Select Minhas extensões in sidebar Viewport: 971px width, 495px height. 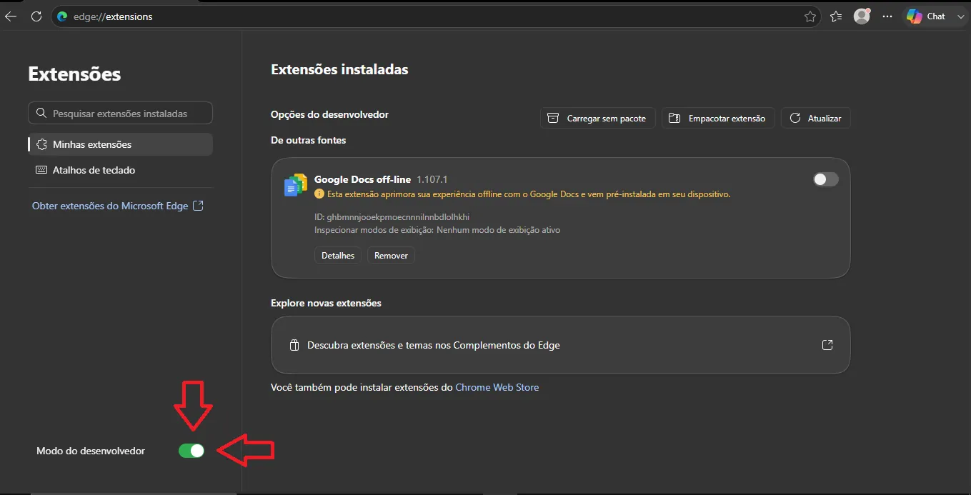(120, 144)
